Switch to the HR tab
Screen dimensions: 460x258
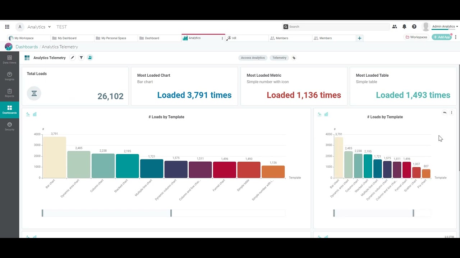click(x=247, y=38)
